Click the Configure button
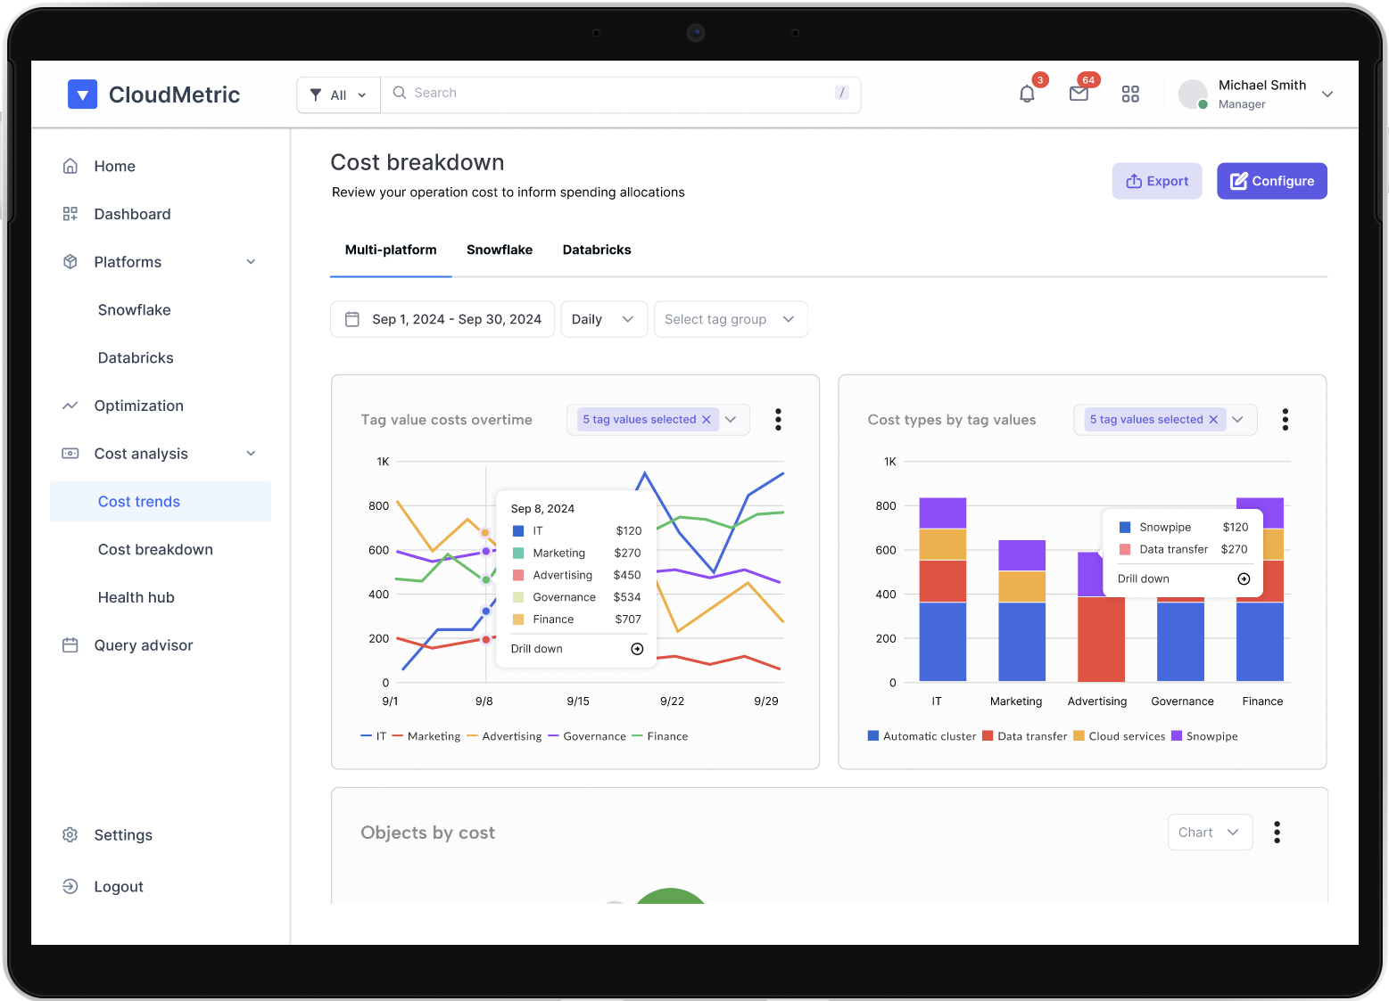The width and height of the screenshot is (1389, 1001). [x=1271, y=181]
